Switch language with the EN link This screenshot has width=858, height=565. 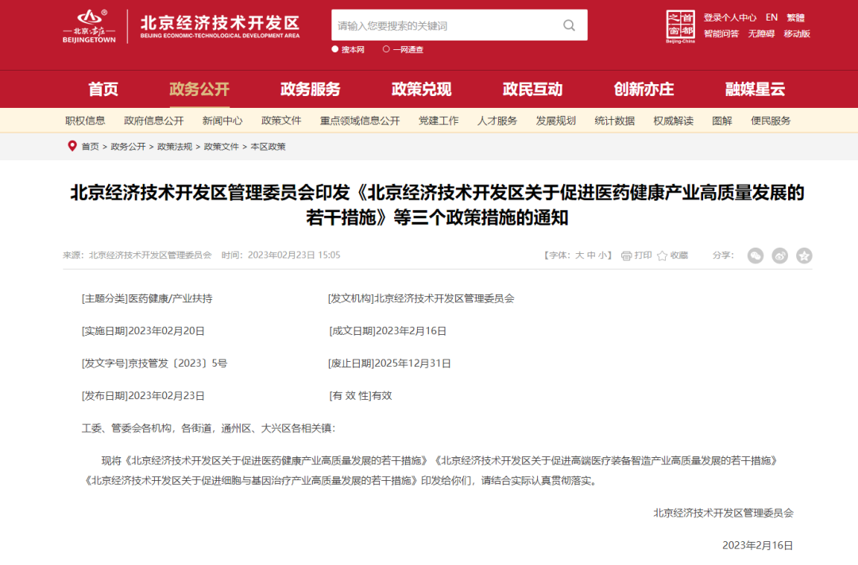coord(771,17)
